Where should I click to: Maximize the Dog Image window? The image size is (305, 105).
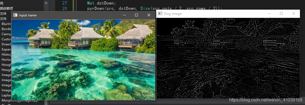click(281, 13)
